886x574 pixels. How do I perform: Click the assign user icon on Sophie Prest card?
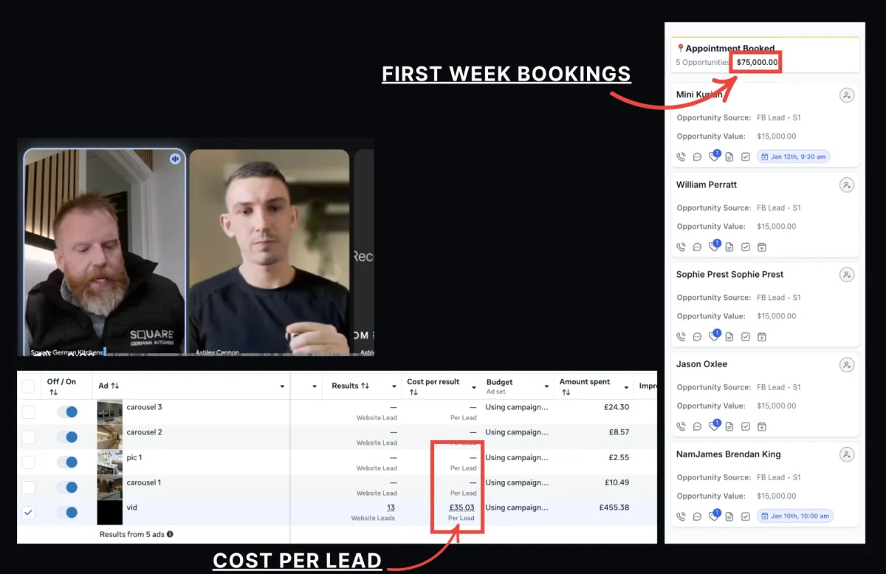click(847, 275)
